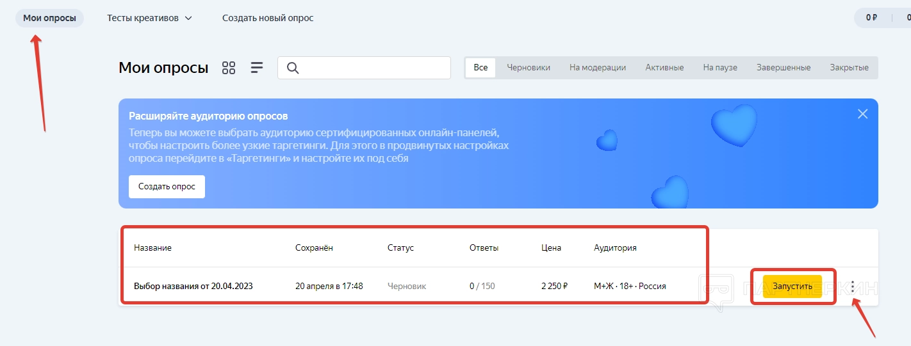The image size is (911, 346).
Task: Click the 0 / 150 answers cell
Action: [482, 286]
